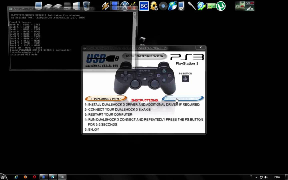Open the golden gear with 6 dock icon
The image size is (288, 180).
(x=154, y=6)
